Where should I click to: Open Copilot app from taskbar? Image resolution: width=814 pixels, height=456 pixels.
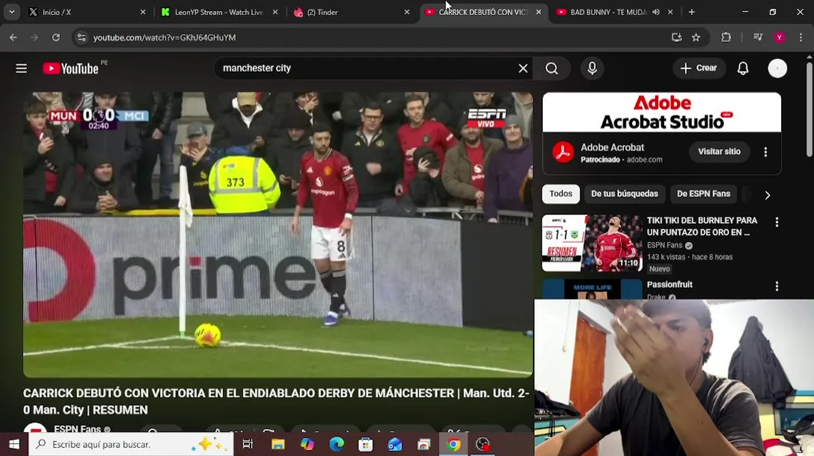pos(307,445)
